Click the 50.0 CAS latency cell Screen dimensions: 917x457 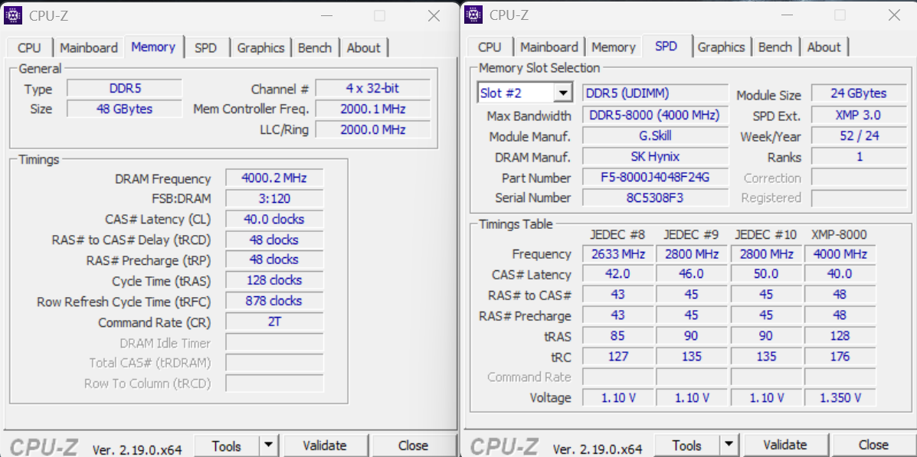(x=765, y=274)
